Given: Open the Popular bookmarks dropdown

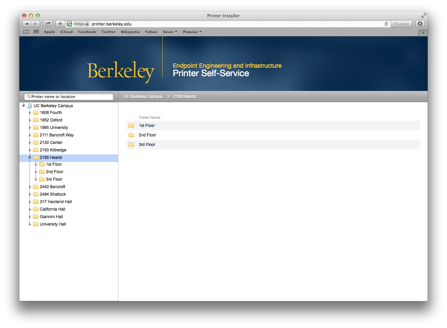Looking at the screenshot, I should (x=192, y=32).
